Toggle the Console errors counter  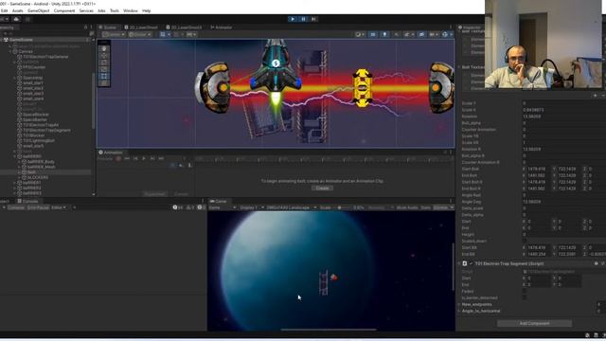click(x=202, y=207)
